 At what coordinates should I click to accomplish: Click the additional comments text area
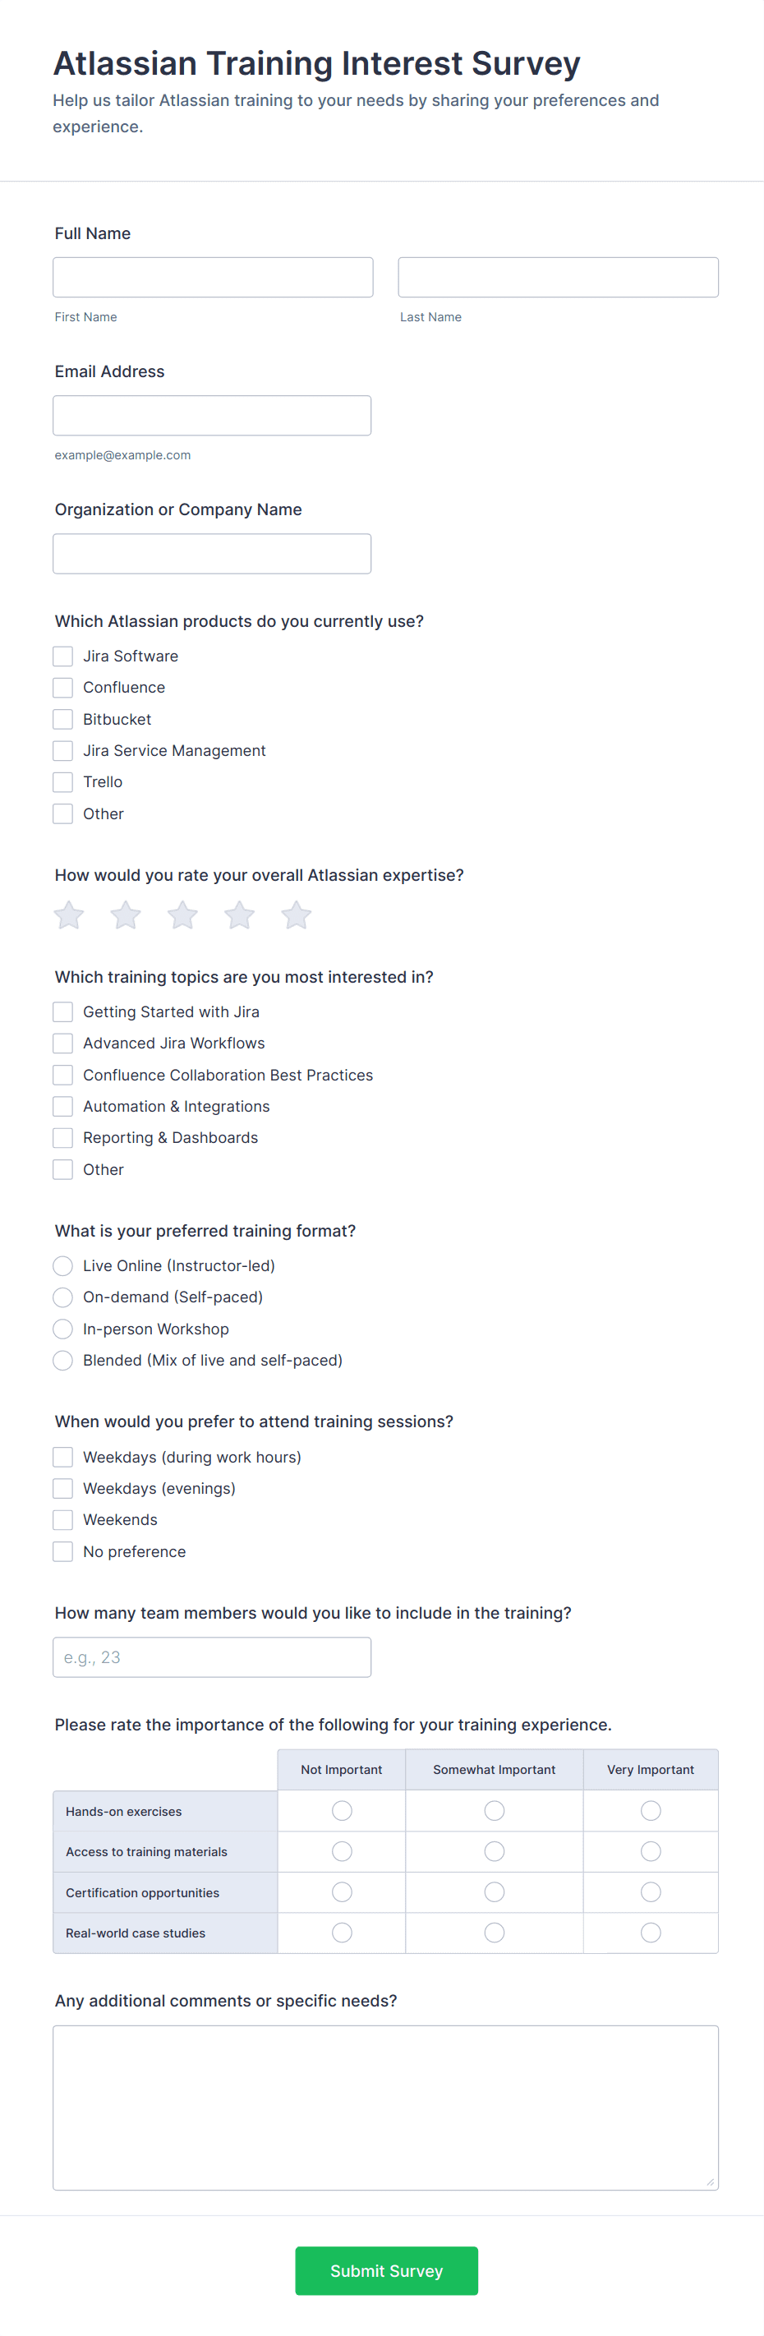(x=386, y=2108)
